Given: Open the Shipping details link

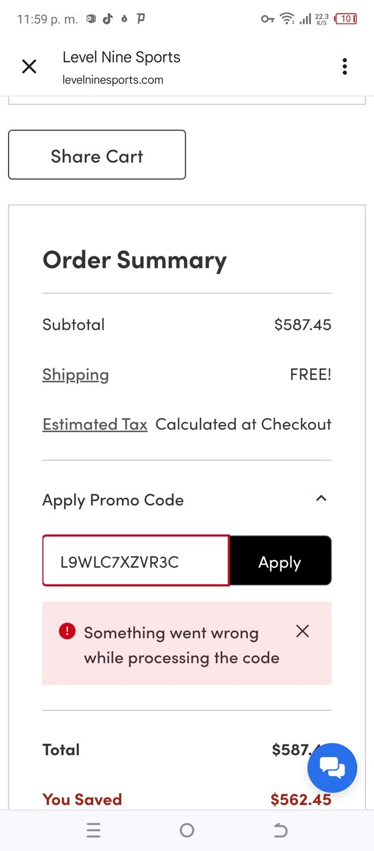Looking at the screenshot, I should [x=75, y=374].
